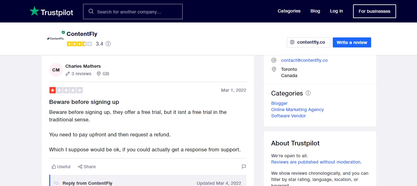Image resolution: width=417 pixels, height=186 pixels.
Task: Click the Share icon under the review
Action: click(80, 167)
